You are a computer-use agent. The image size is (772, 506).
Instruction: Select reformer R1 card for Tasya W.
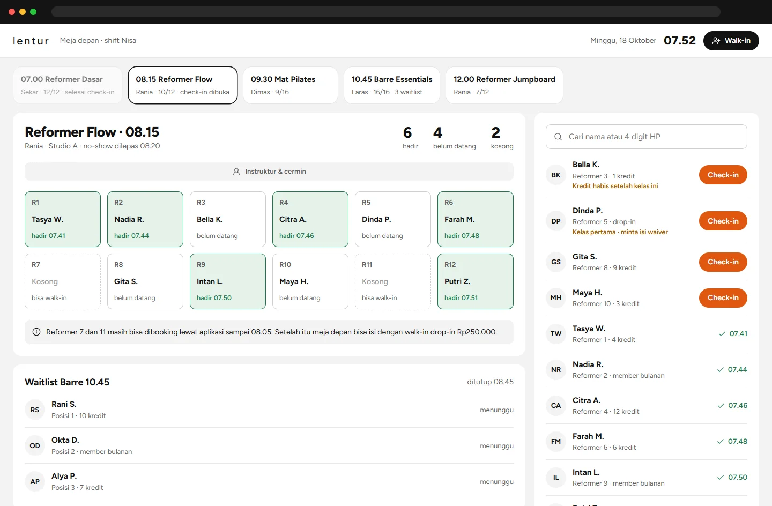point(63,219)
